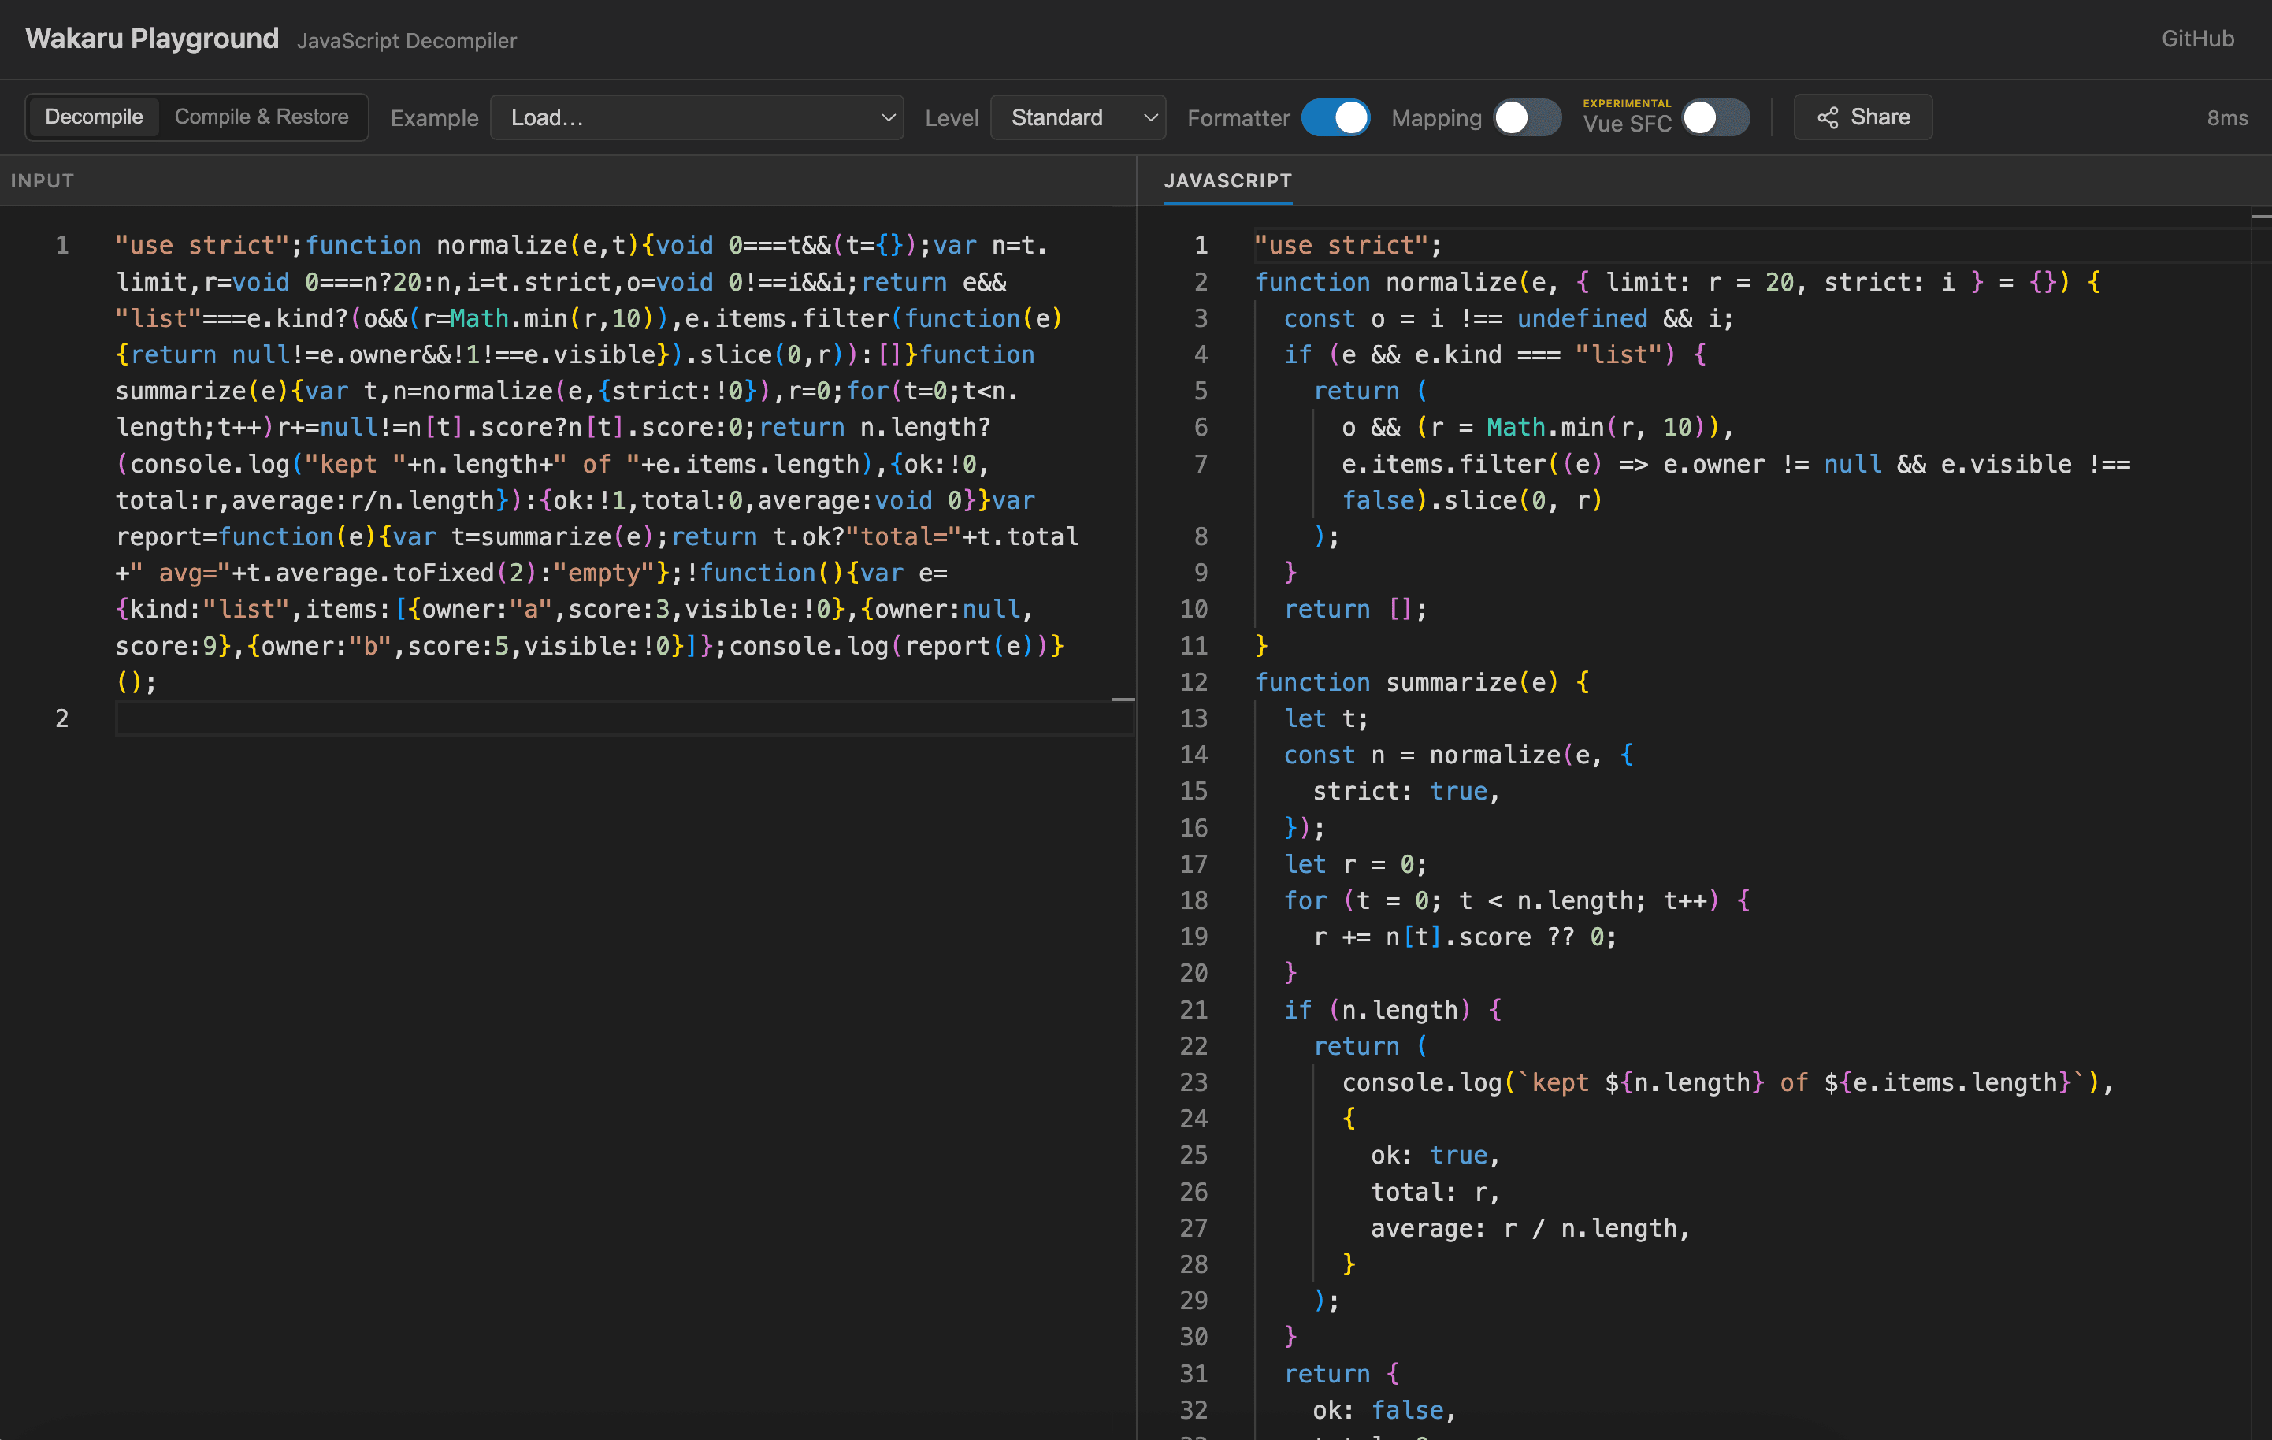Open the GitHub link
This screenshot has height=1440, width=2272.
click(x=2197, y=39)
